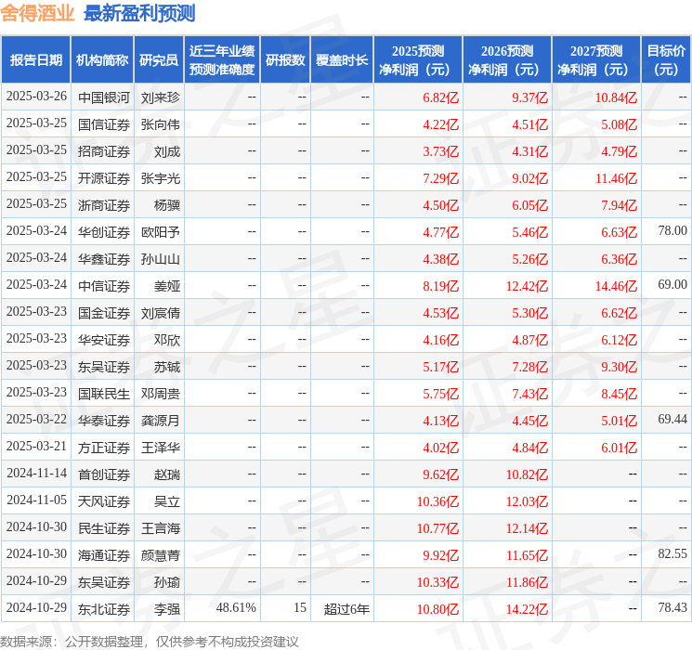Click the 目标价 column header
The width and height of the screenshot is (692, 650).
(666, 60)
